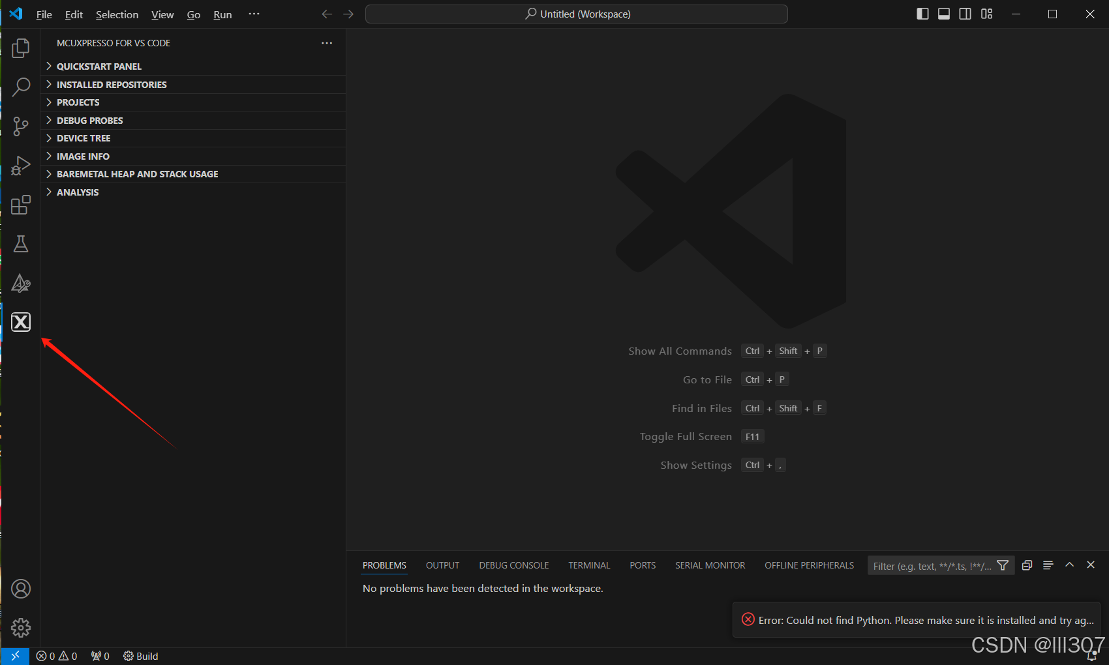
Task: Open the Explorer view in activity bar
Action: coord(21,48)
